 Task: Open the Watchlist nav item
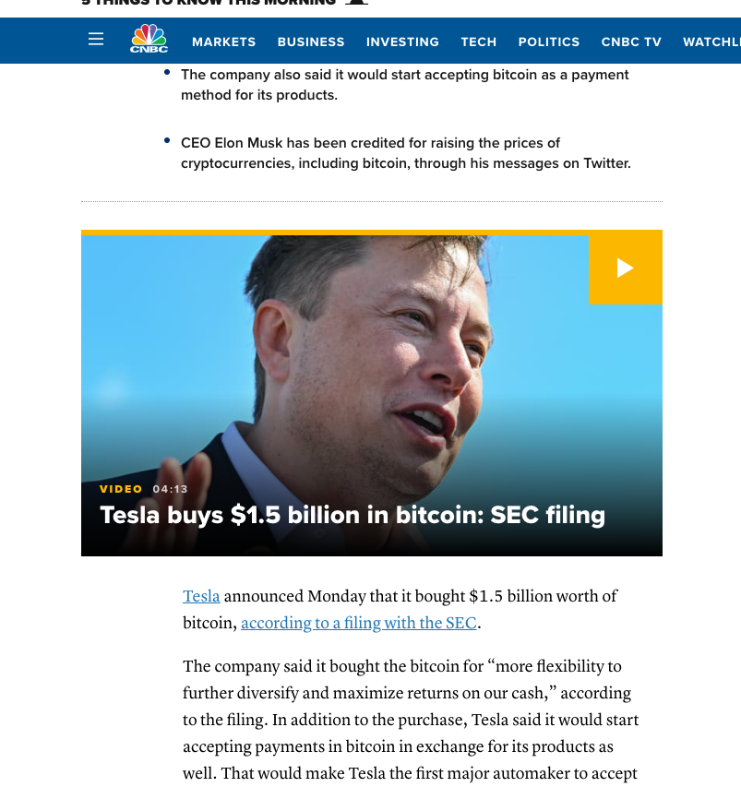pos(711,42)
